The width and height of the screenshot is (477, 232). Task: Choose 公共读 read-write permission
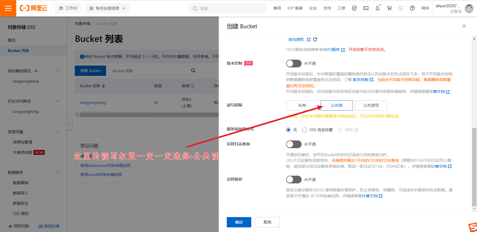tap(337, 105)
